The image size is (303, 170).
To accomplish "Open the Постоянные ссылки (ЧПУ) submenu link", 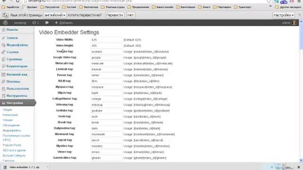I will pos(16,137).
